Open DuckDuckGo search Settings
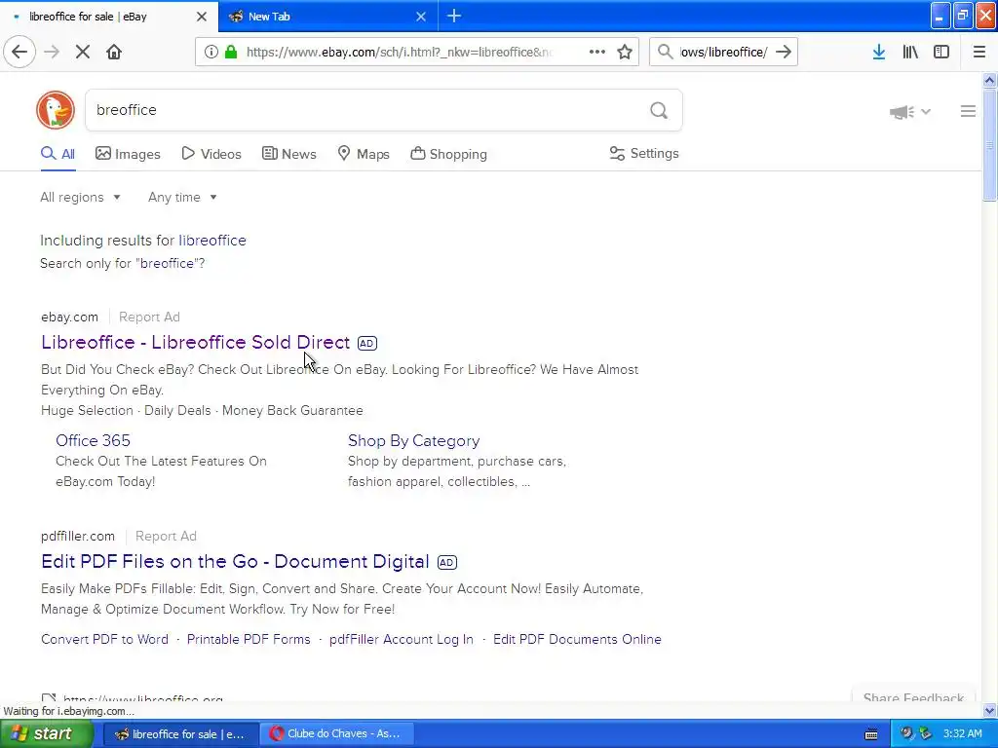This screenshot has height=748, width=998. pyautogui.click(x=644, y=153)
